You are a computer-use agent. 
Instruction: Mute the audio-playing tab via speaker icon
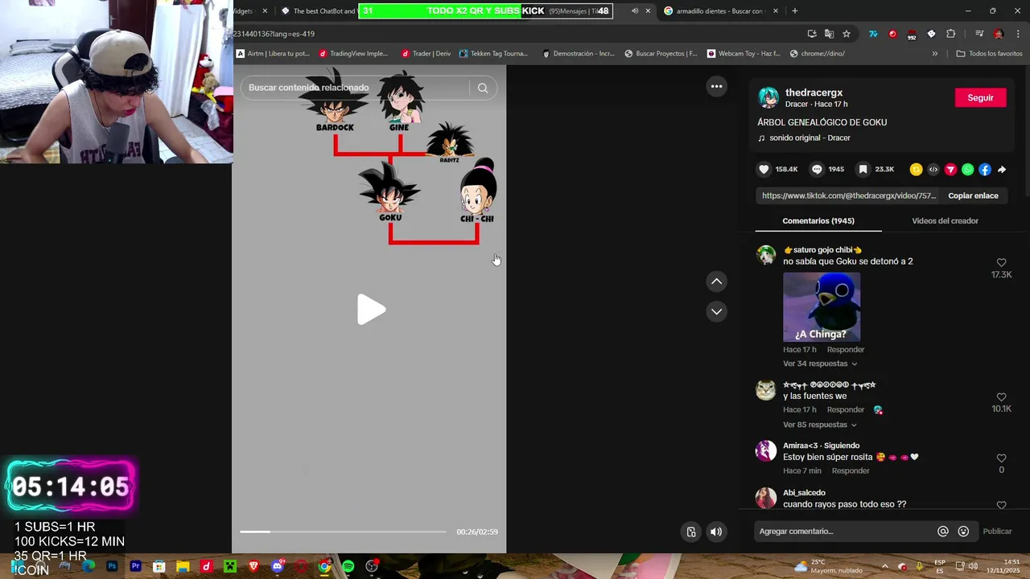[x=635, y=11]
